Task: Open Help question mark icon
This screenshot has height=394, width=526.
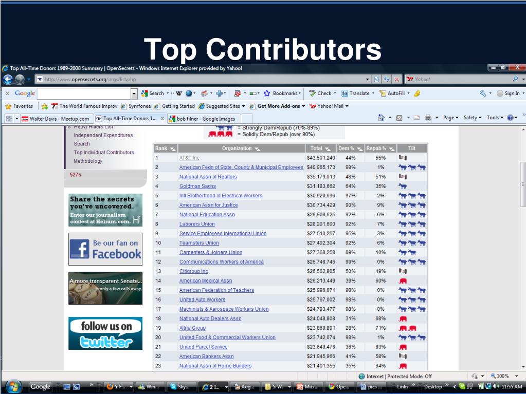Action: pos(510,118)
